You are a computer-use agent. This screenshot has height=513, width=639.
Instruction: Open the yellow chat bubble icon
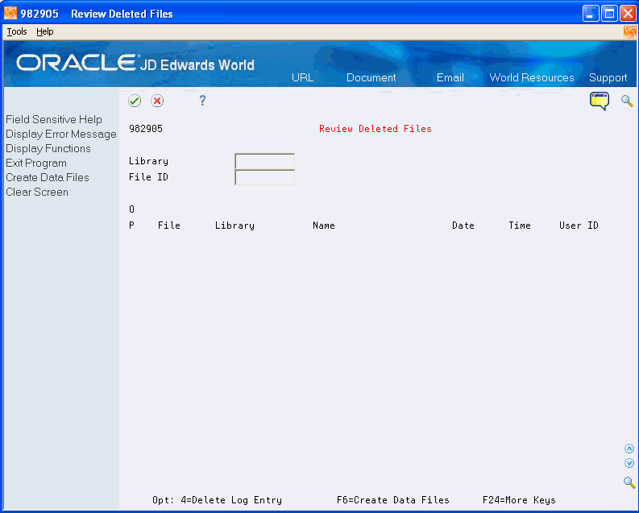point(599,101)
